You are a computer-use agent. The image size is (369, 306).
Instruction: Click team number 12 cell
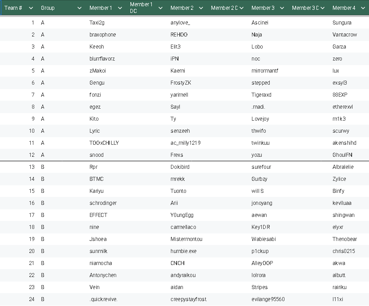click(x=32, y=155)
